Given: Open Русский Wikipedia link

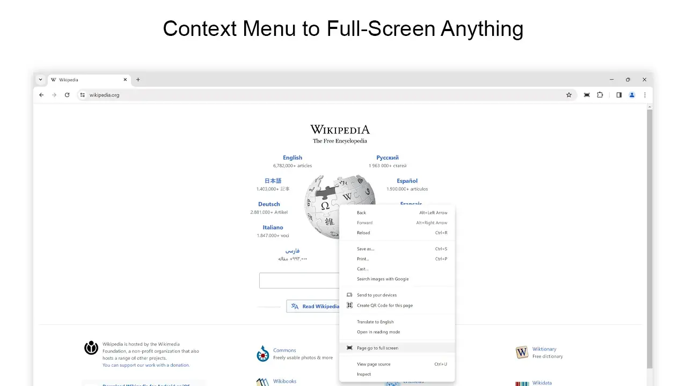Looking at the screenshot, I should pos(388,158).
